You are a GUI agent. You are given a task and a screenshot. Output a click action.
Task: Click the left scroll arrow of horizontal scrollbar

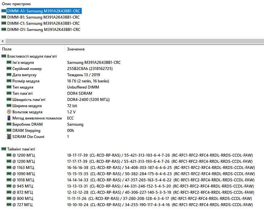(x=3, y=41)
